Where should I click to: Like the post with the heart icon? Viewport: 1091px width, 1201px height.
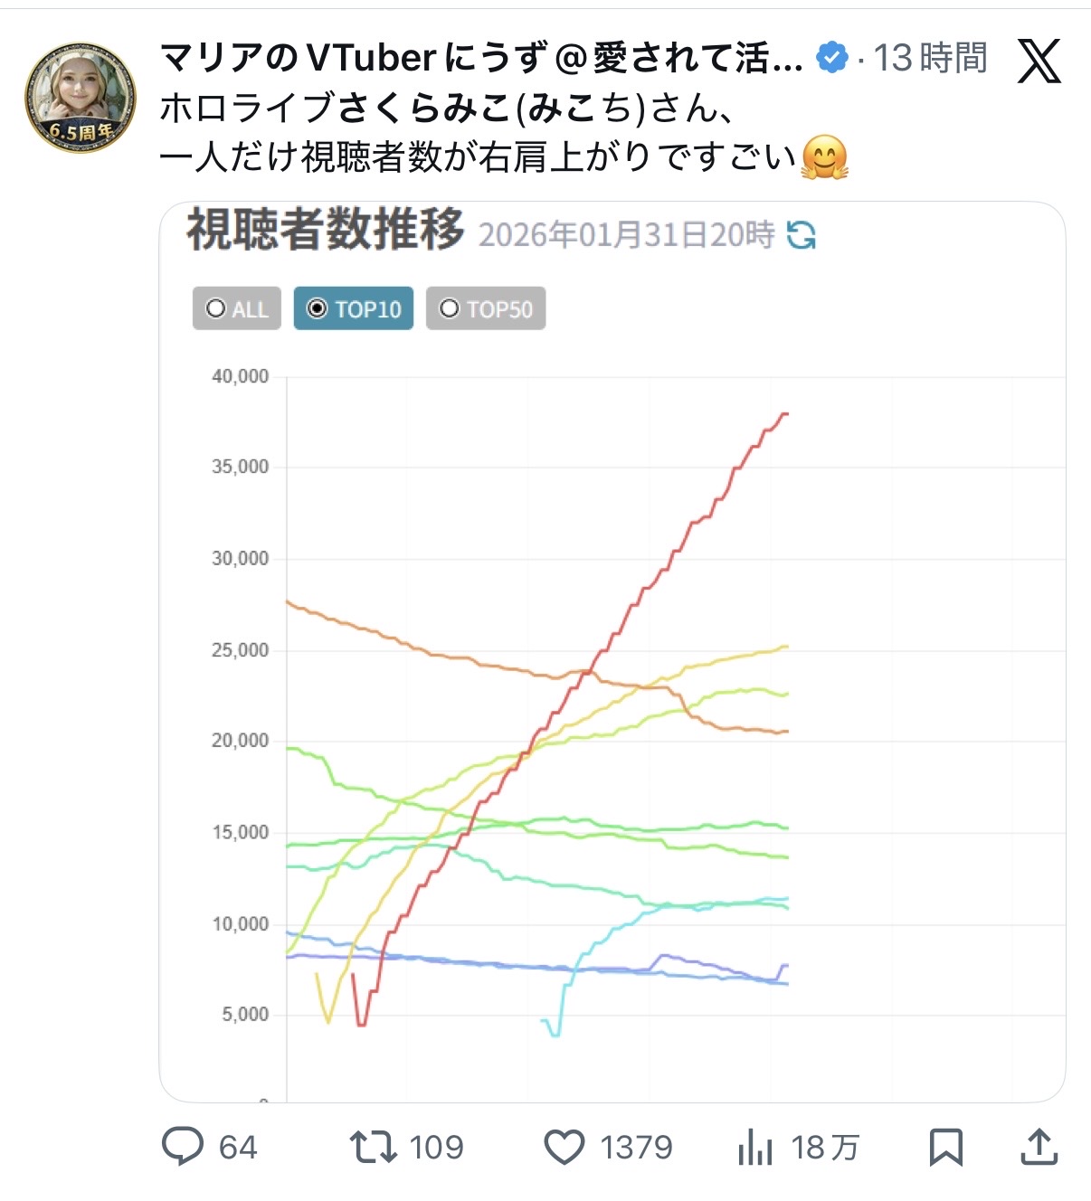[564, 1147]
